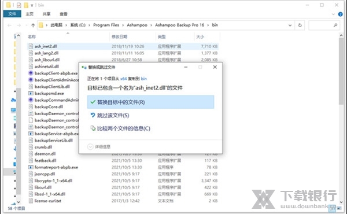The image size is (347, 214).
Task: Open the 文件 ribbon tab
Action: [12, 14]
